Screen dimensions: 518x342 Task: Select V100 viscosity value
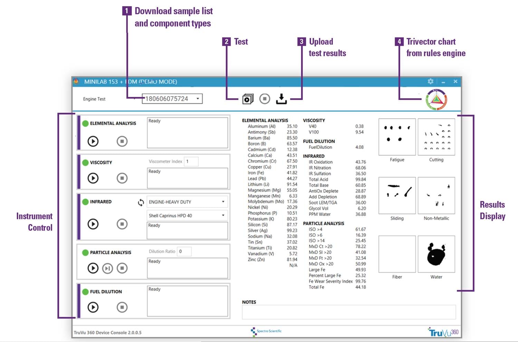pos(359,132)
